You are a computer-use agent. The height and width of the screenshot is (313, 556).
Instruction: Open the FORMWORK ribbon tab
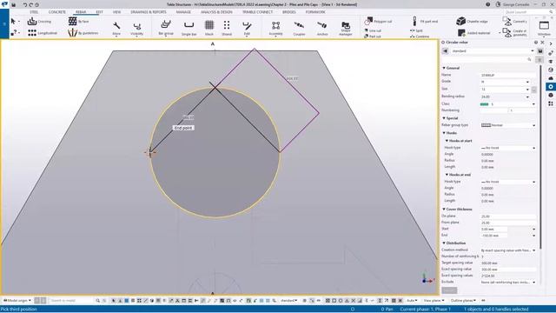(315, 12)
